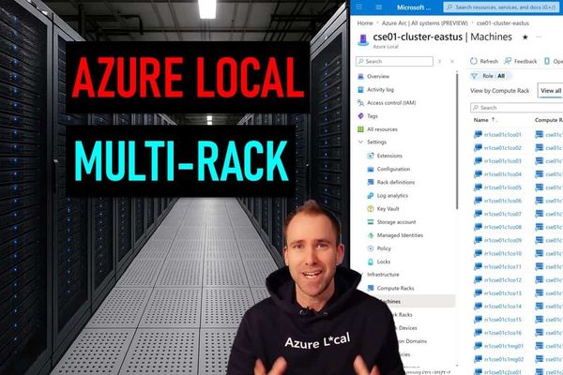Viewport: 563px width, 375px height.
Task: Click the Storage account icon
Action: click(371, 222)
